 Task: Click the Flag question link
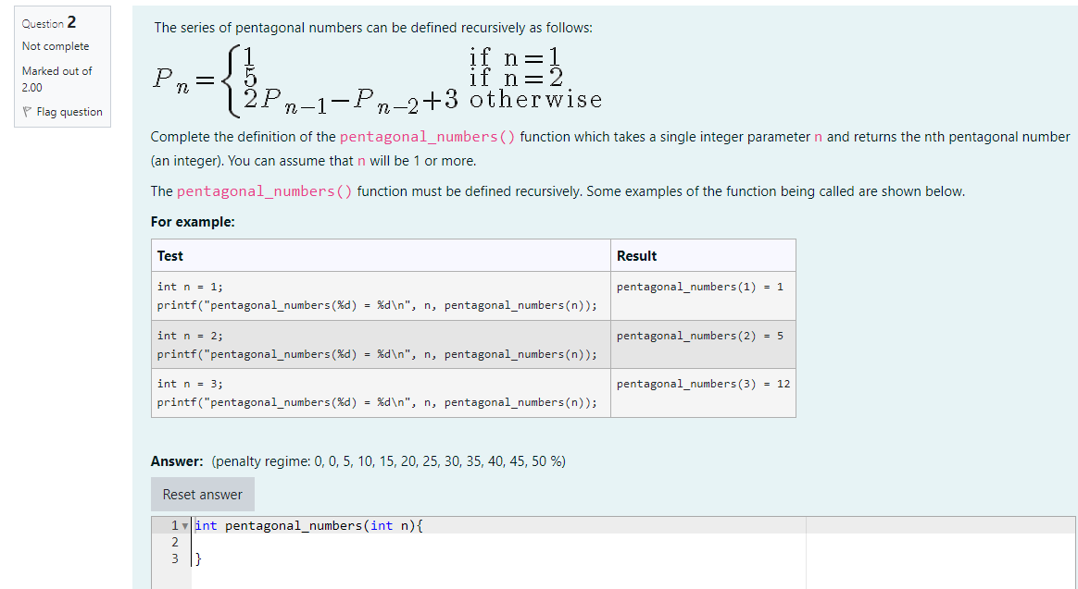[x=69, y=112]
